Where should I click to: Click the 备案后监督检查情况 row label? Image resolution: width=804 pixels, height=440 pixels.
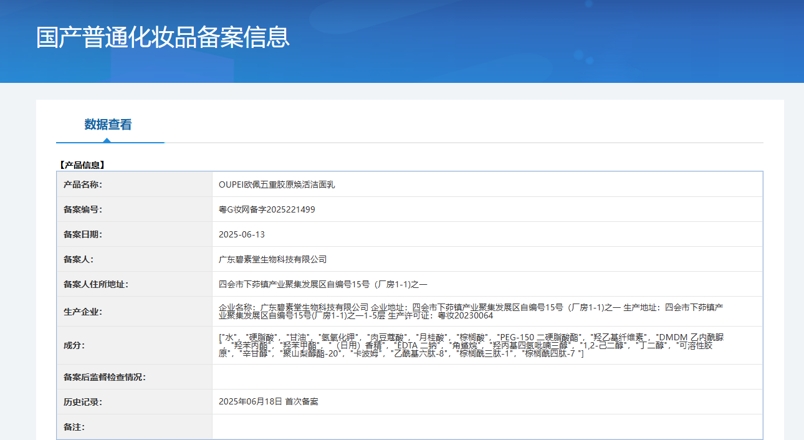point(105,377)
